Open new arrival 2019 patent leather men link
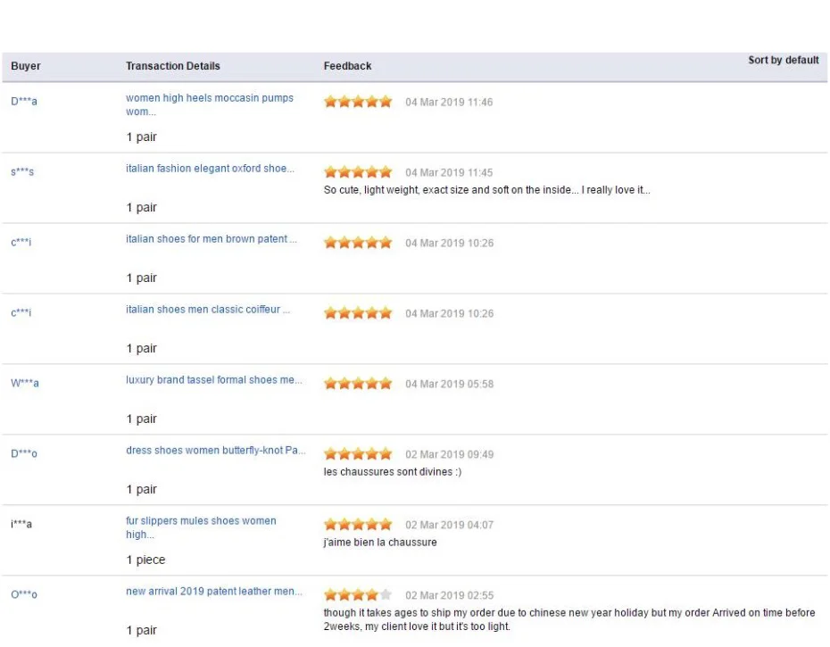830x647 pixels. coord(214,591)
